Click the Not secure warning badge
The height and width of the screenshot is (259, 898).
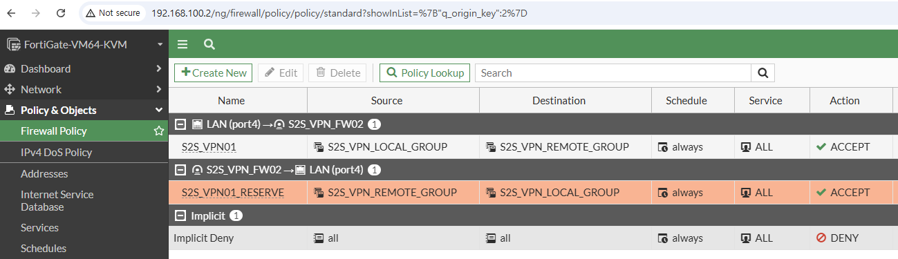[113, 13]
